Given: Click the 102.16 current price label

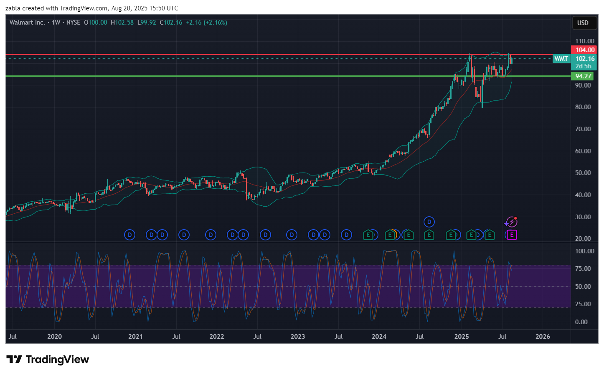Looking at the screenshot, I should [x=584, y=59].
